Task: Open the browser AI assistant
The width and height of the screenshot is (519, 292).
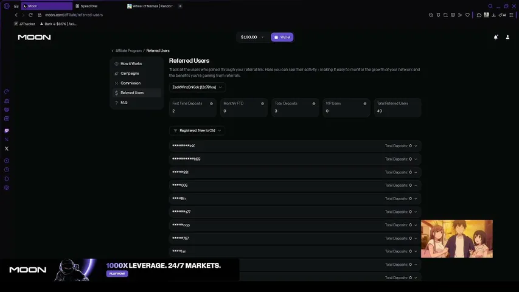Action: tap(503, 15)
